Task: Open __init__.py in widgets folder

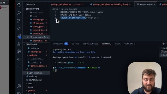Action: tap(36, 62)
